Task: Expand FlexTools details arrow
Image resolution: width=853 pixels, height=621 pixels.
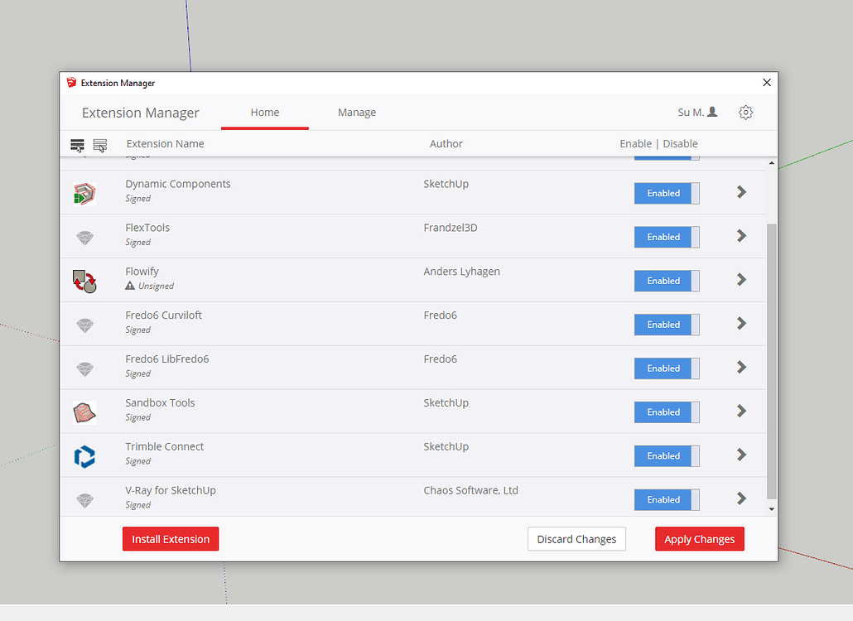Action: click(741, 235)
